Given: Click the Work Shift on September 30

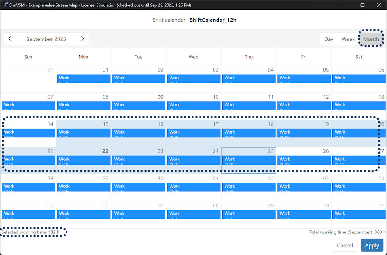Looking at the screenshot, I should (139, 187).
